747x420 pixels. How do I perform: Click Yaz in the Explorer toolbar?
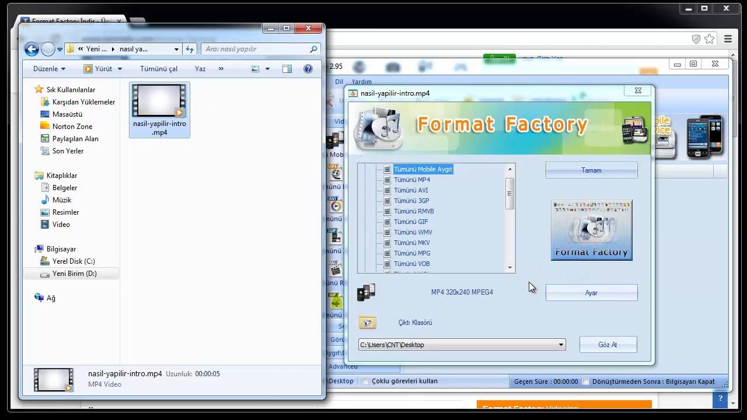coord(200,69)
